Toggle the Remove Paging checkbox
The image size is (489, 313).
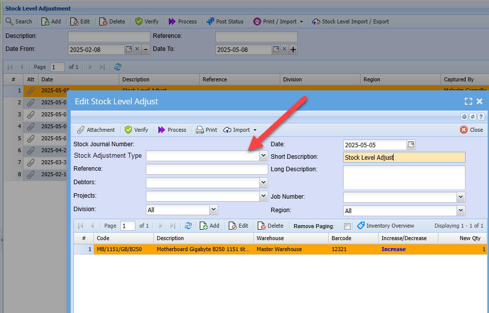click(x=348, y=226)
